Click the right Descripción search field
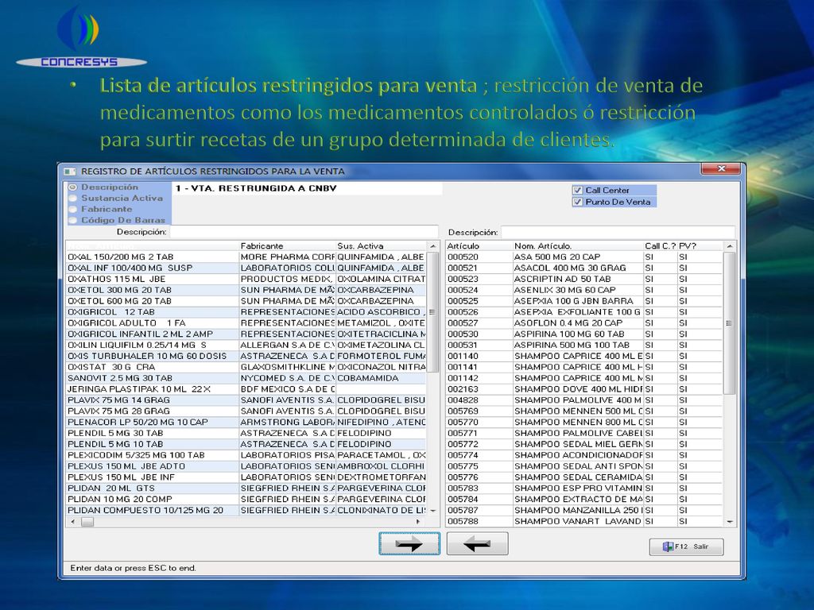Viewport: 814px width, 610px height. (x=618, y=232)
